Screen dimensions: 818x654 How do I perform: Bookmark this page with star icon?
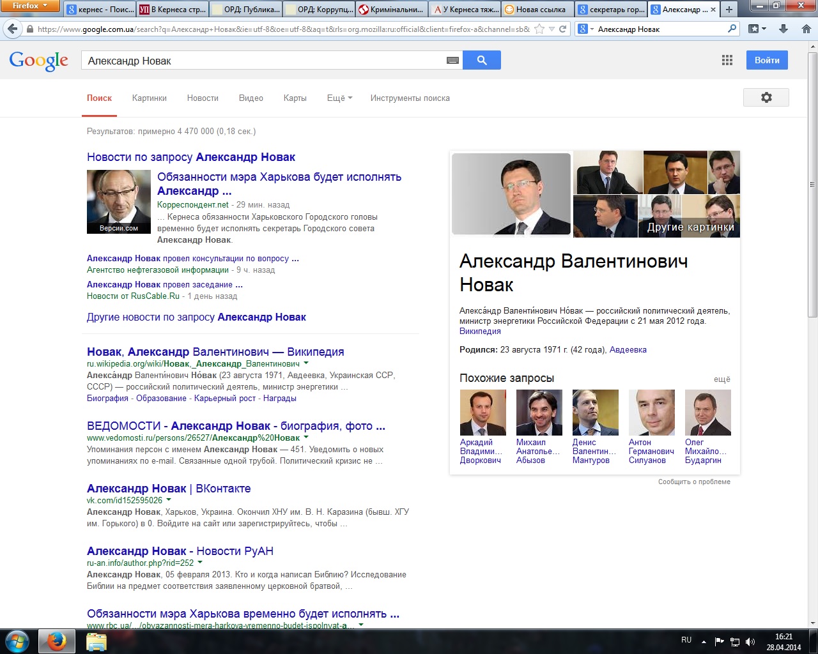(x=539, y=29)
